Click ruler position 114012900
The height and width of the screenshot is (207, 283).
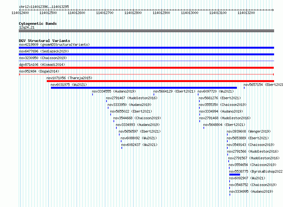(161, 13)
